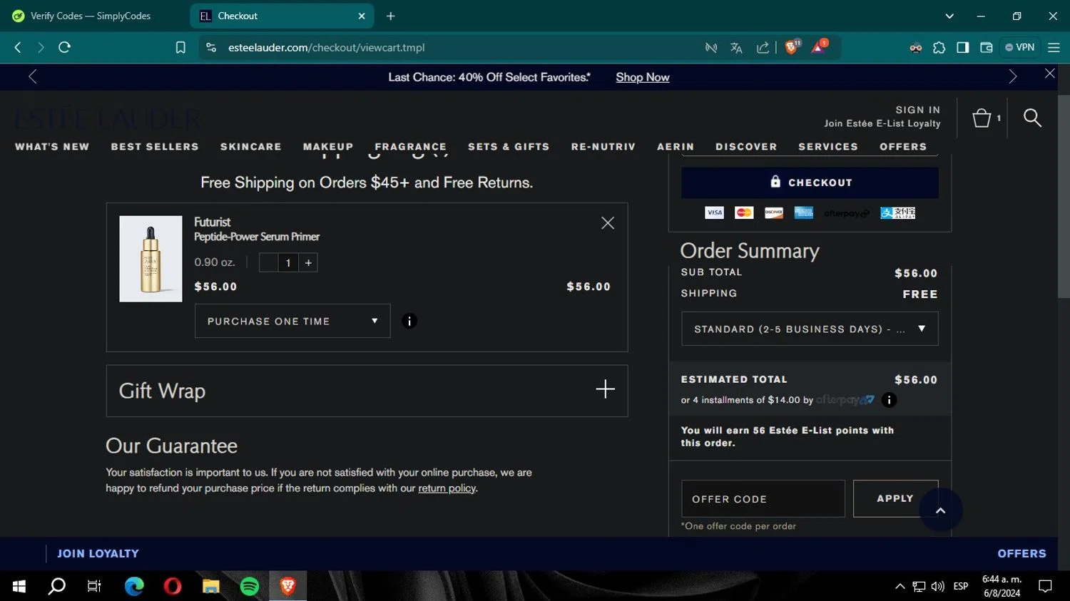The width and height of the screenshot is (1070, 601).
Task: Increase Futurist quantity with plus button
Action: 308,262
